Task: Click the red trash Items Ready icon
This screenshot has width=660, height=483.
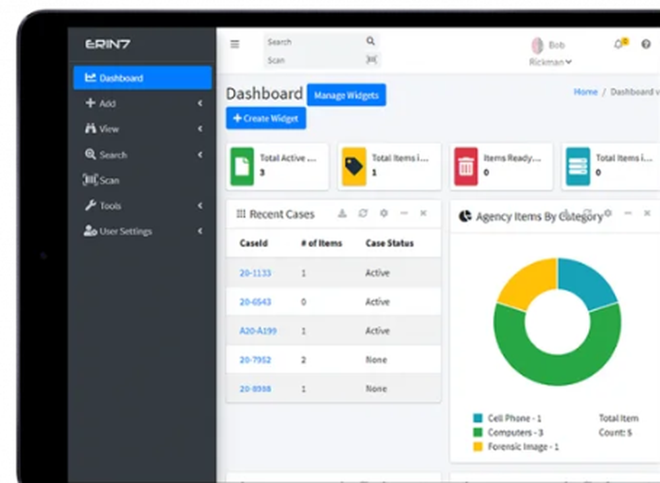Action: [466, 167]
